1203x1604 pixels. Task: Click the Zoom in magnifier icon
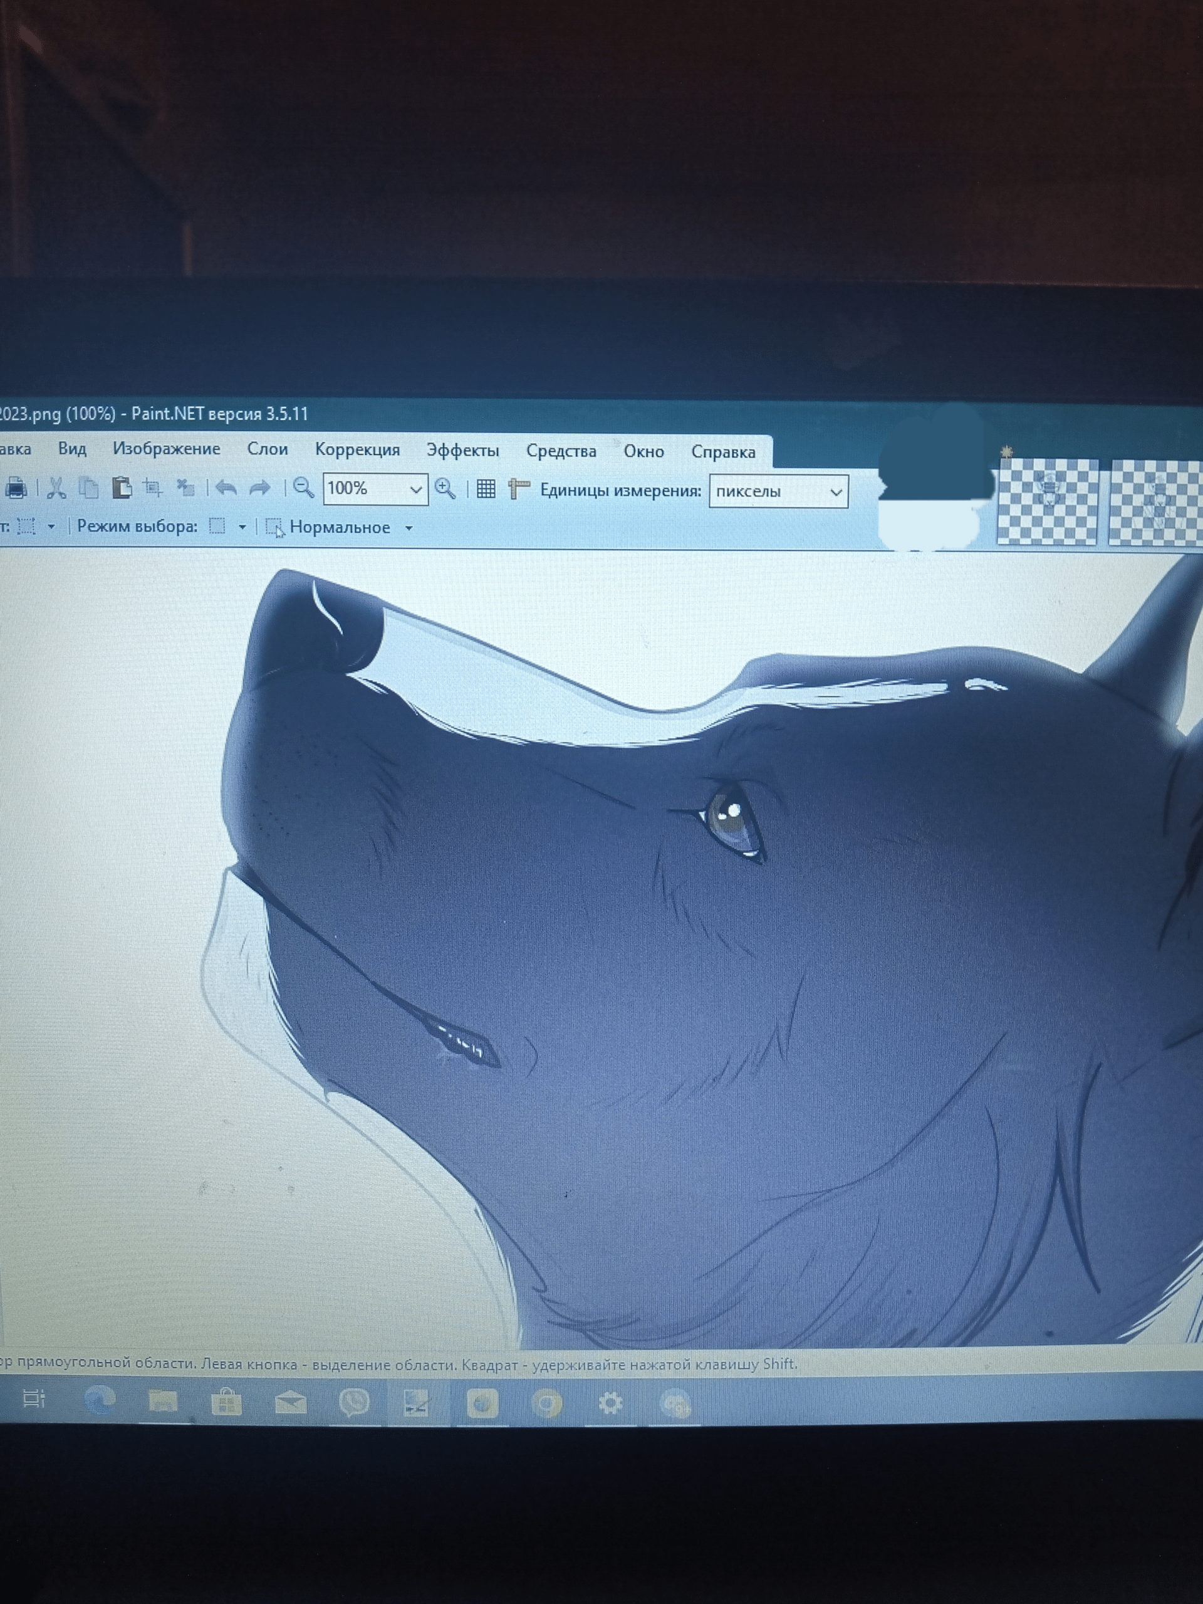pyautogui.click(x=445, y=489)
